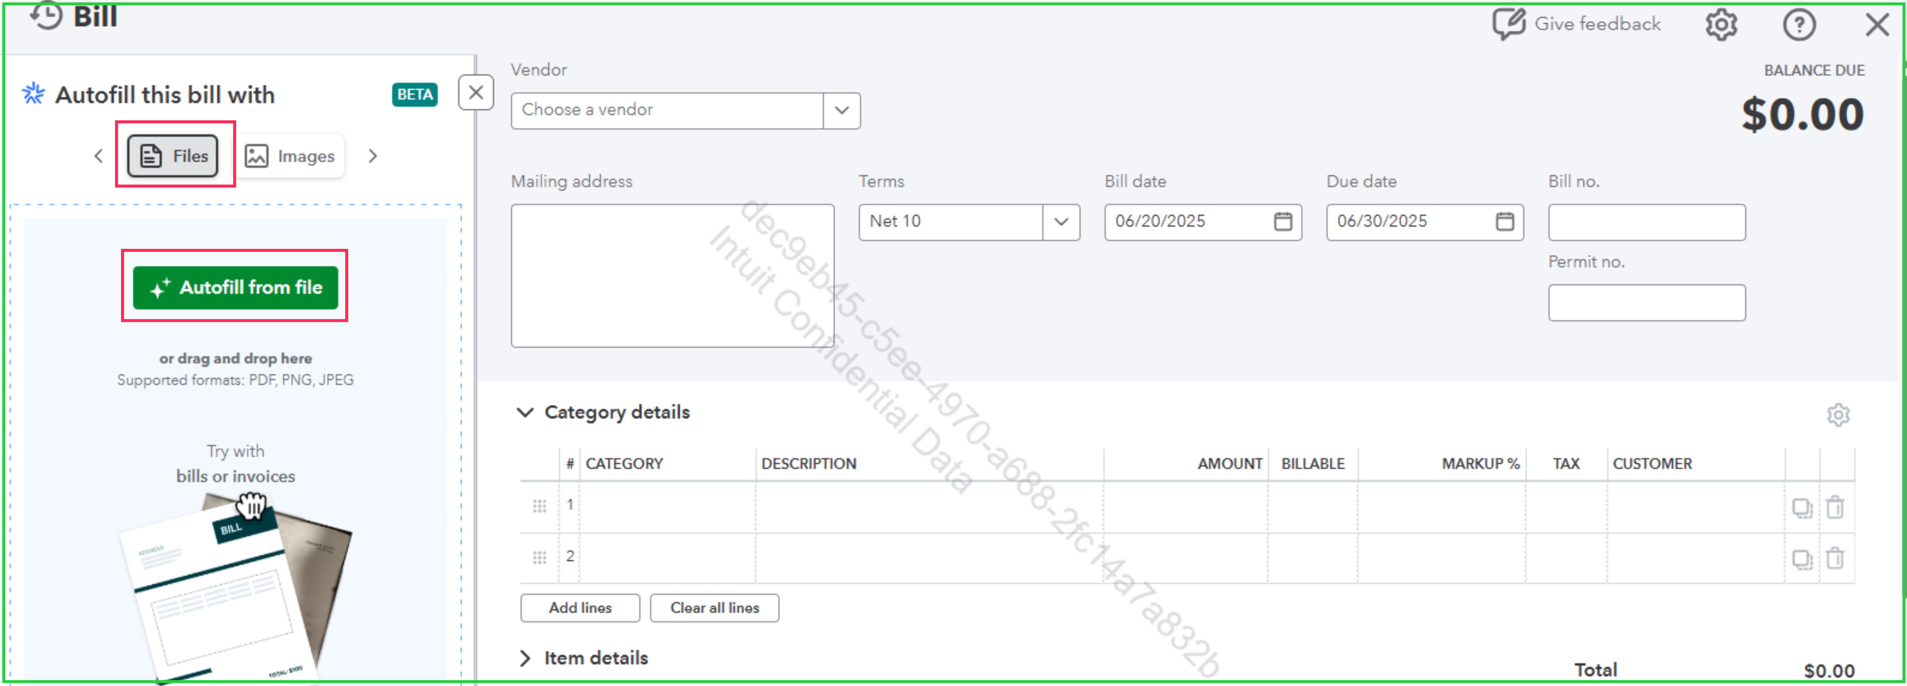Click the CATEGORY column header
The width and height of the screenshot is (1907, 686).
(624, 464)
